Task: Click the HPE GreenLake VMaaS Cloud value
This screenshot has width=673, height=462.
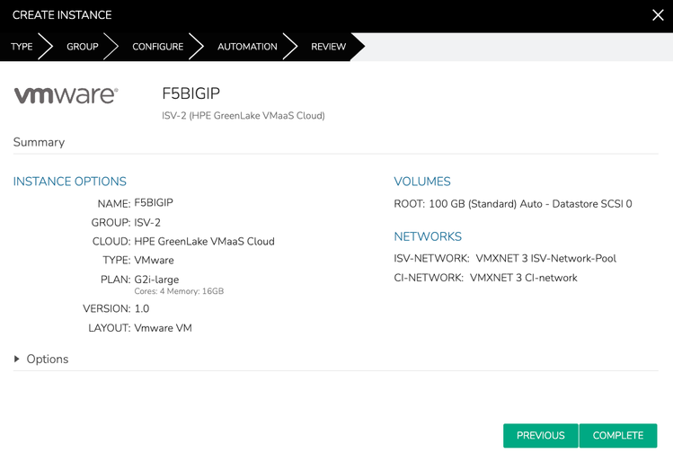Action: (204, 242)
